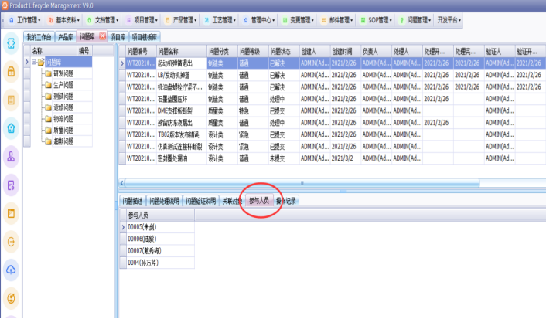Select the row 仿真测试连接杆断裂
This screenshot has height=319, width=546.
coord(333,147)
